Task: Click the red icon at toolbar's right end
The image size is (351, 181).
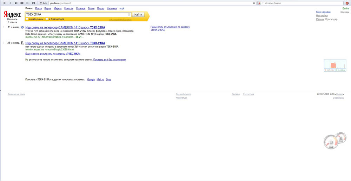Action: coord(347,3)
